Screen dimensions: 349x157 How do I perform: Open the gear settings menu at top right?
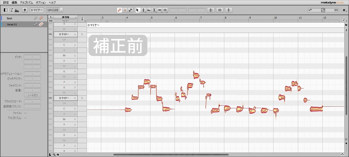[x=344, y=10]
